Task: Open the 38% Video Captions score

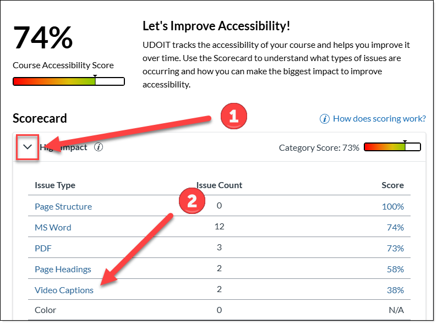Action: point(395,290)
